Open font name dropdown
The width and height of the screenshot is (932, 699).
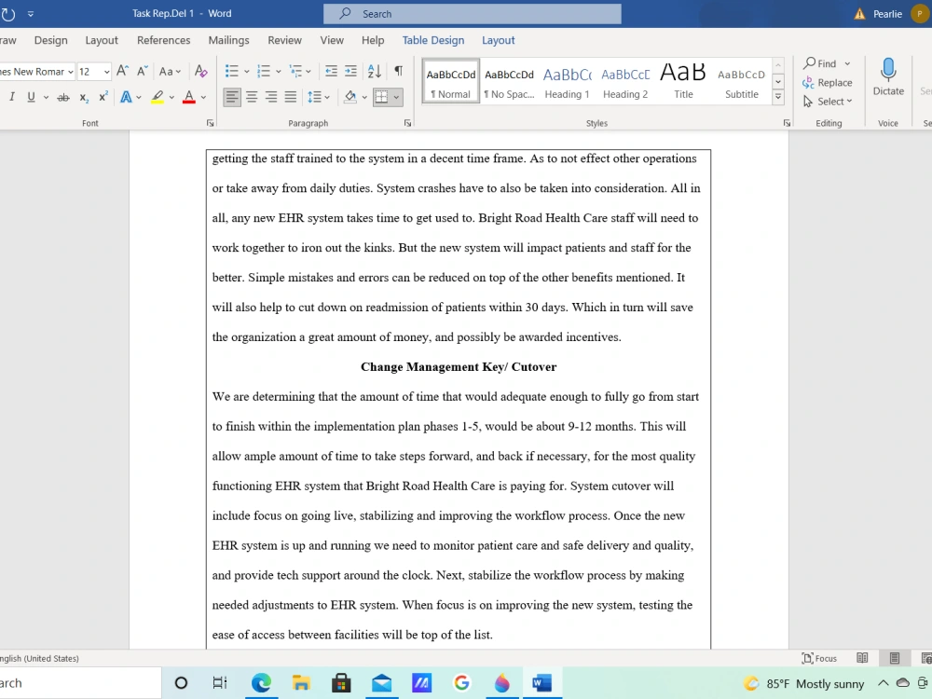(x=70, y=72)
